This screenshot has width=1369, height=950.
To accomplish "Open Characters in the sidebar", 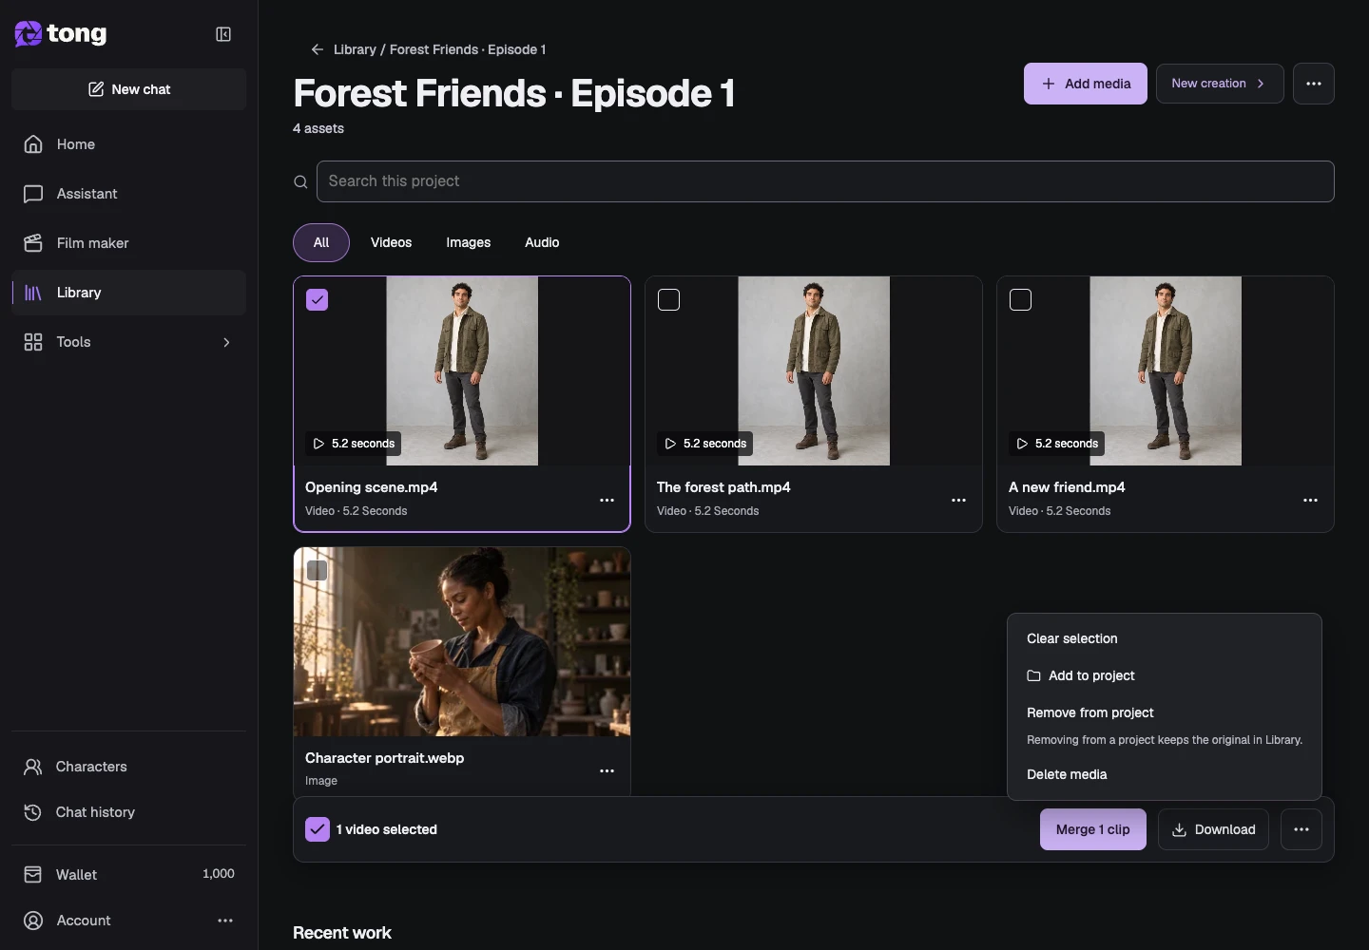I will coord(128,767).
